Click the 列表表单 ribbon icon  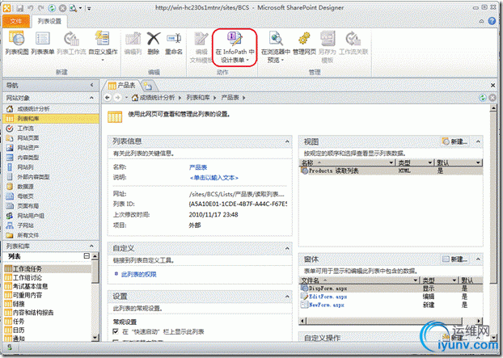tap(42, 43)
